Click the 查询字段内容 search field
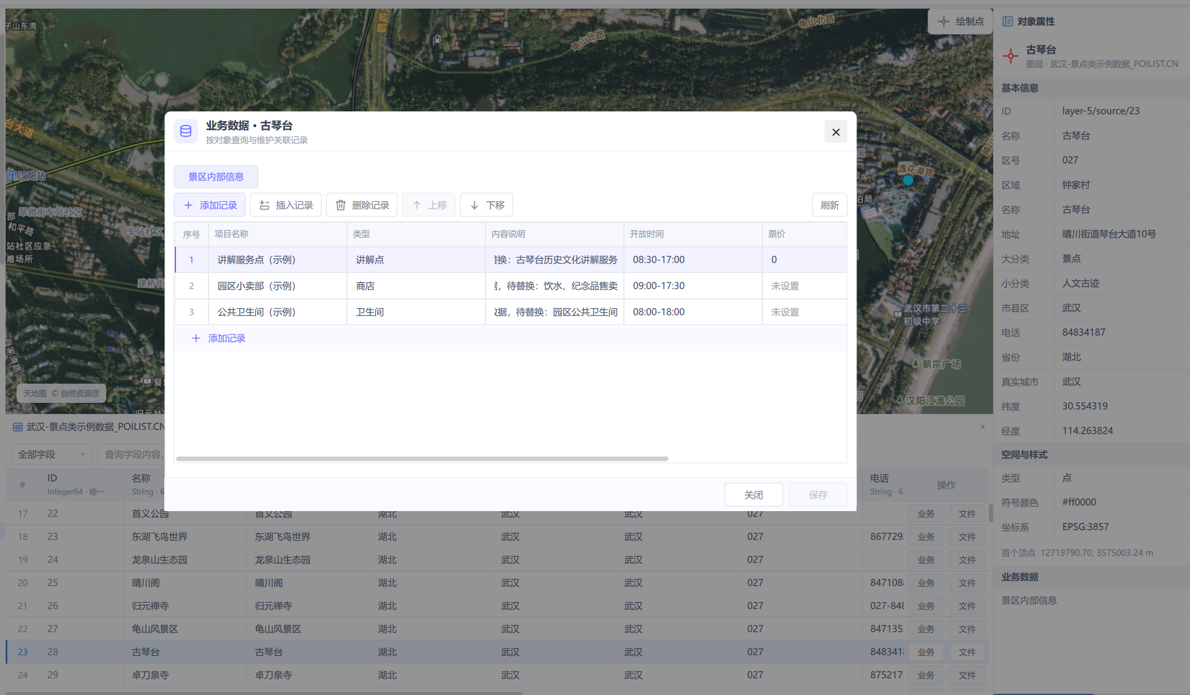This screenshot has height=695, width=1190. 132,455
